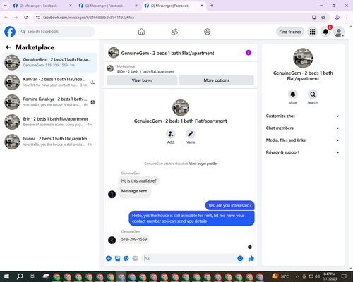Open the Facebook logo home link
This screenshot has height=282, width=353.
click(x=10, y=32)
